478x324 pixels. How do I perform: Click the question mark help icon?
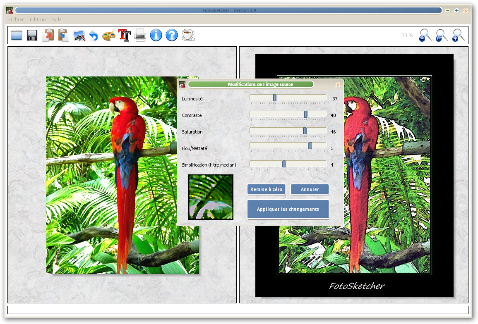pos(172,35)
